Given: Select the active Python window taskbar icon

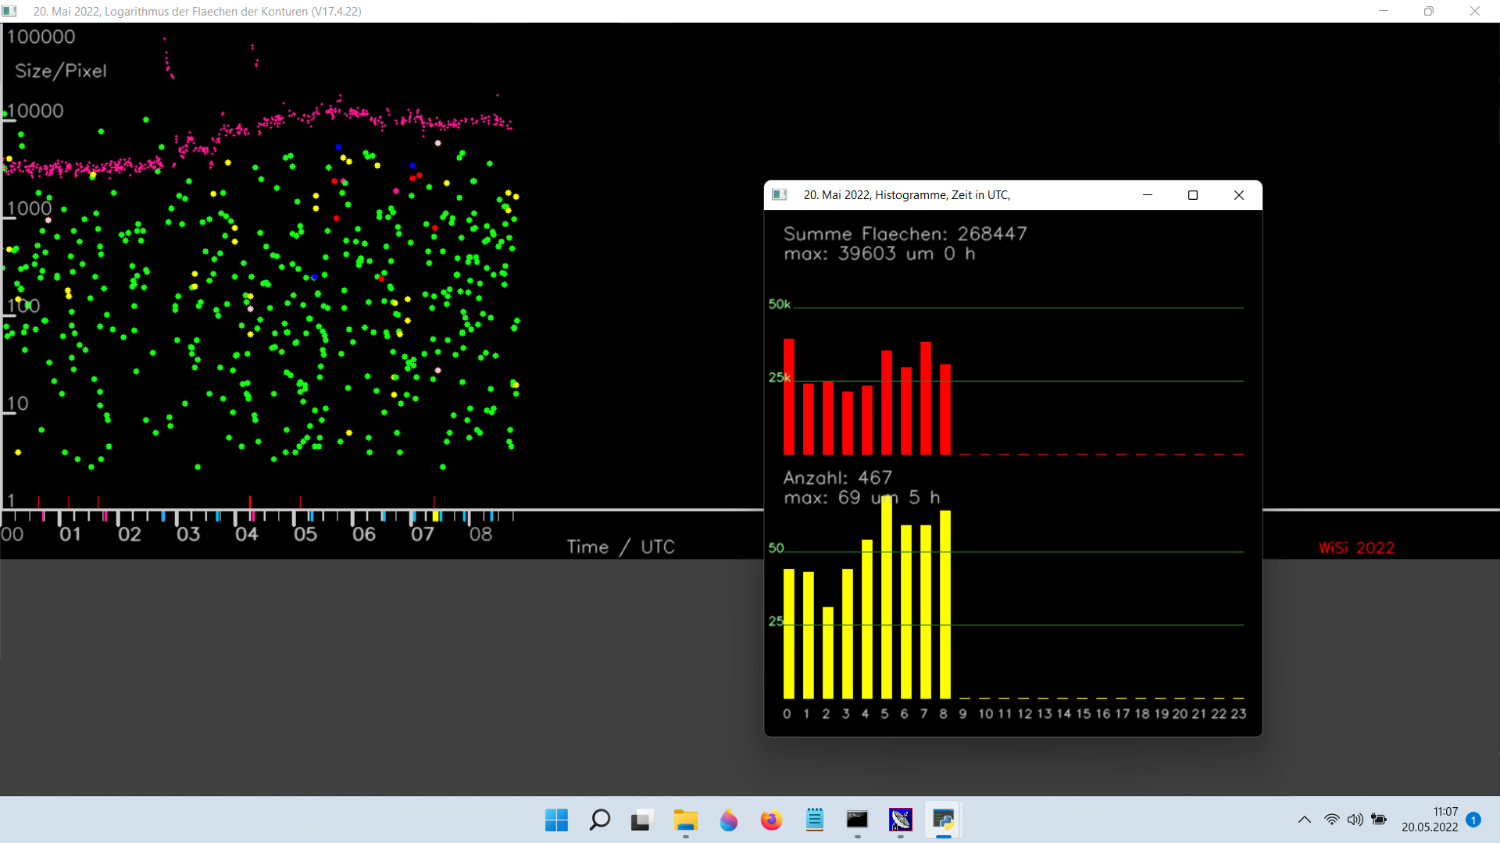Looking at the screenshot, I should click(x=943, y=820).
